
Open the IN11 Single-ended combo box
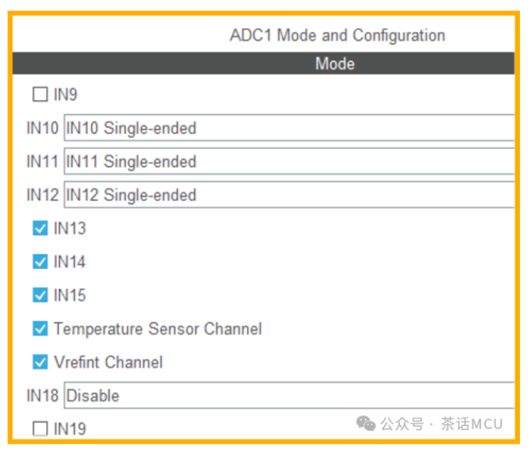[x=290, y=161]
